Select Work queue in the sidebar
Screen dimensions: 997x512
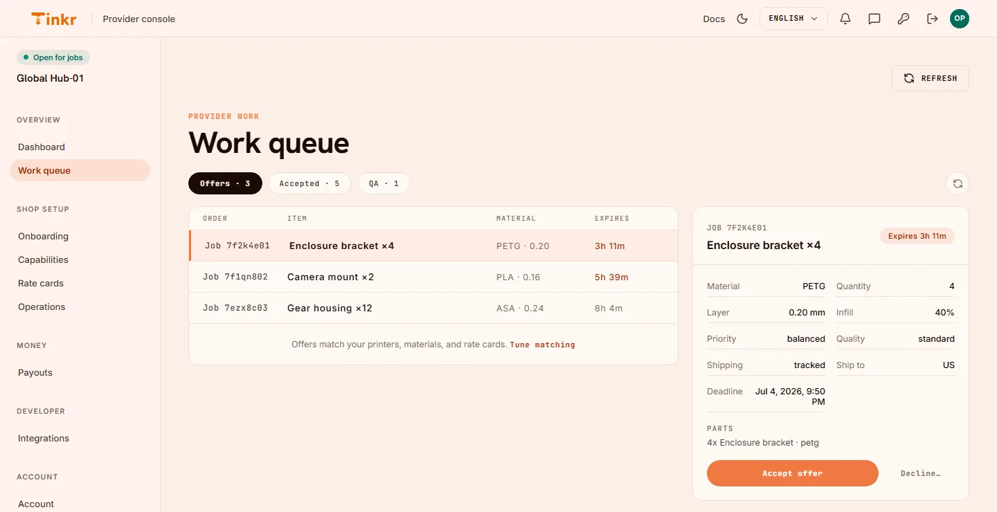(80, 170)
